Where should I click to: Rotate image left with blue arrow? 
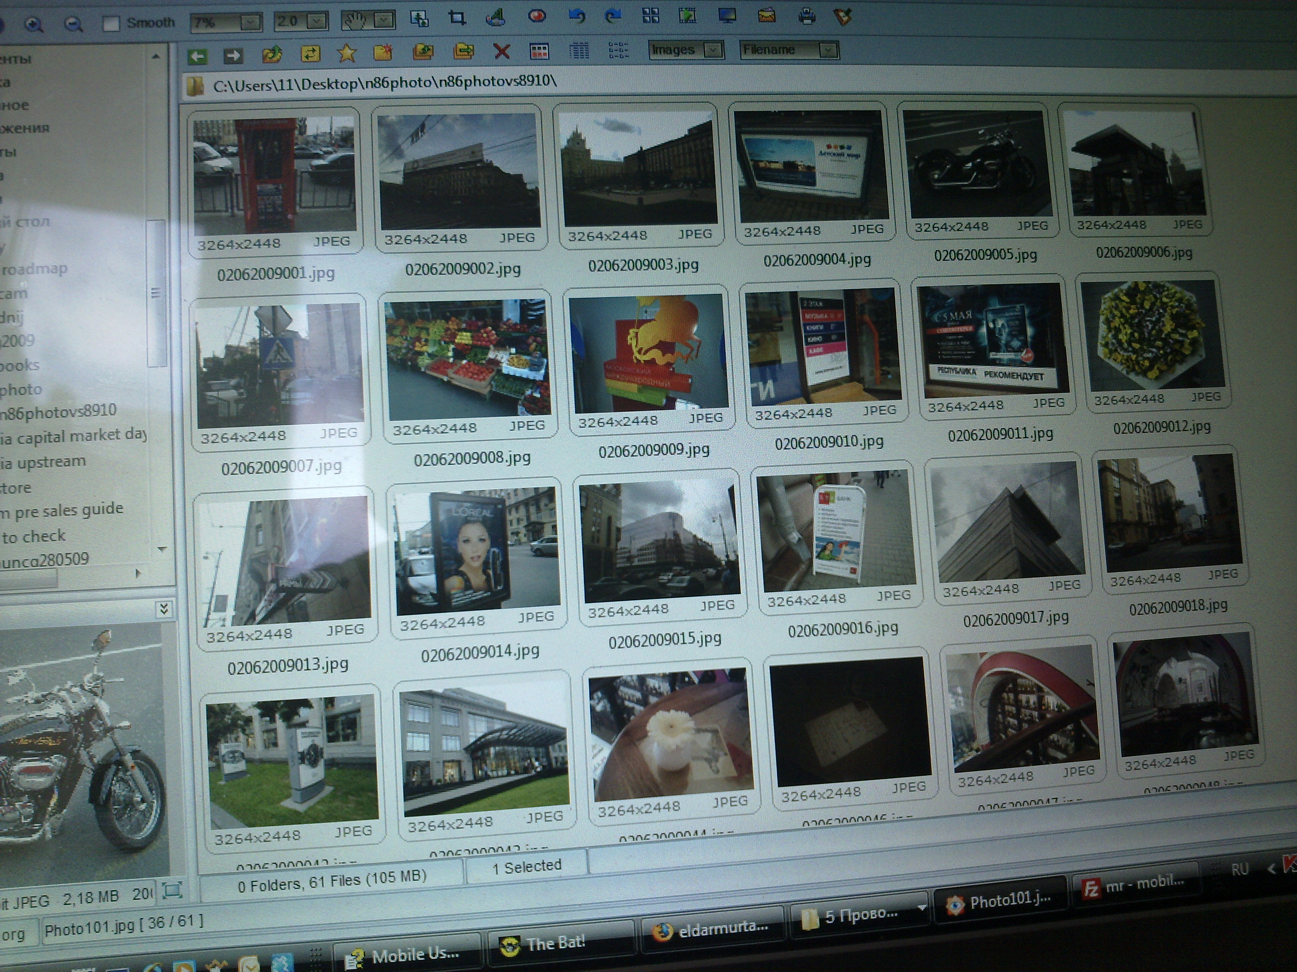pyautogui.click(x=577, y=16)
